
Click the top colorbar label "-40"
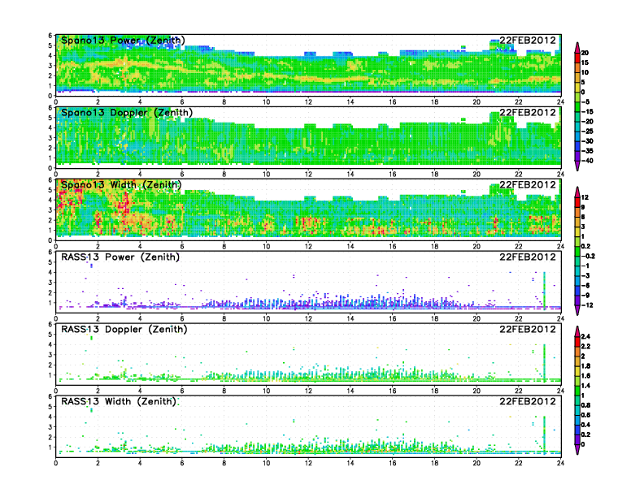click(587, 161)
